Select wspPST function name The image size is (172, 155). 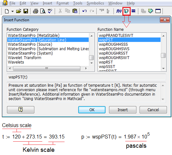tap(129, 40)
